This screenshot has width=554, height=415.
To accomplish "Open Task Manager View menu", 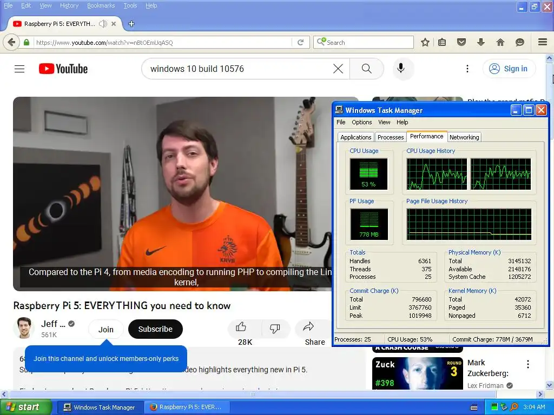I will pos(384,122).
